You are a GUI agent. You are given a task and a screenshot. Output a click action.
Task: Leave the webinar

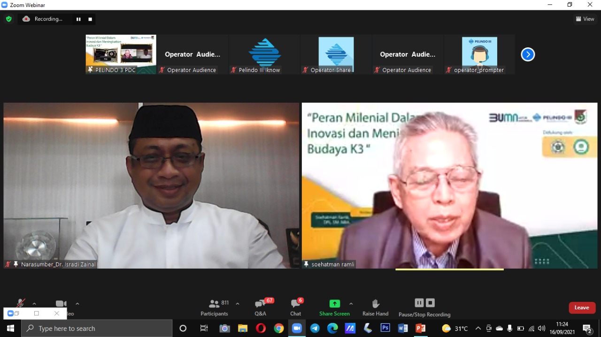[582, 307]
